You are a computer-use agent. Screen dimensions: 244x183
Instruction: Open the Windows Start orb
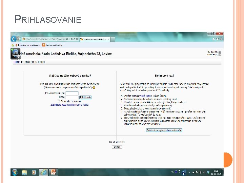[15, 172]
